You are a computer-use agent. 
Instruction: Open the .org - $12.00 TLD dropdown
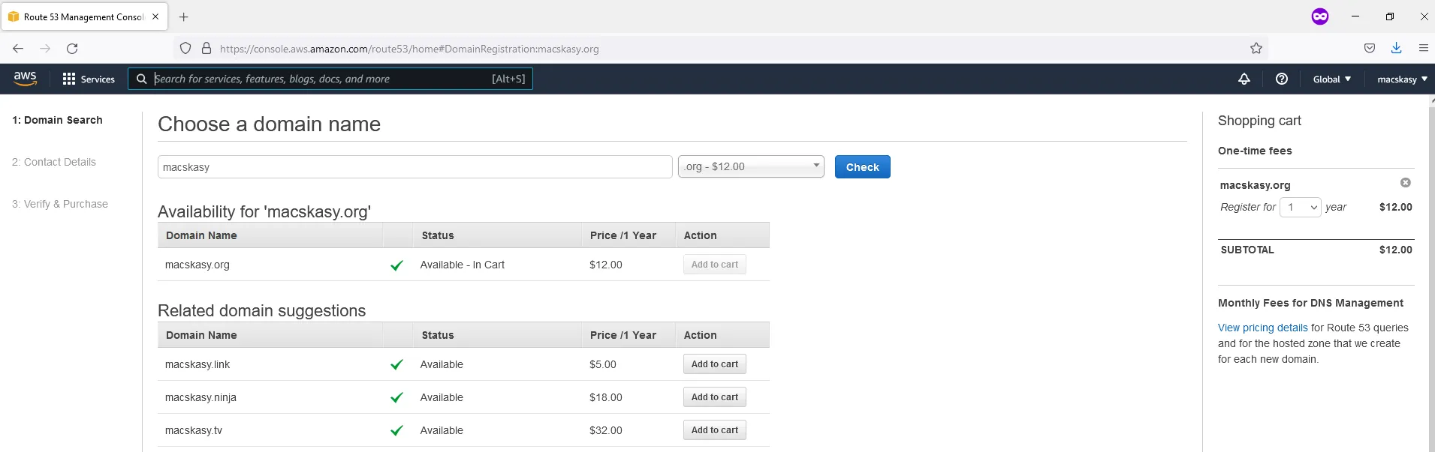[751, 166]
